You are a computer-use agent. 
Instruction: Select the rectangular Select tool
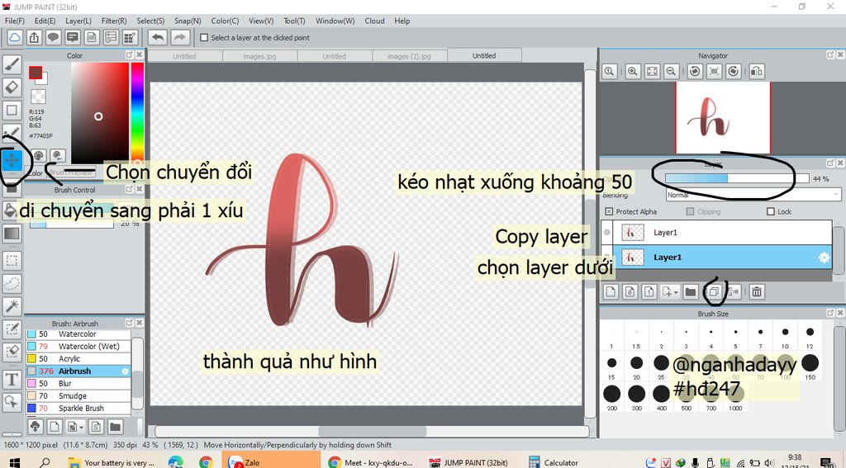coord(12,261)
